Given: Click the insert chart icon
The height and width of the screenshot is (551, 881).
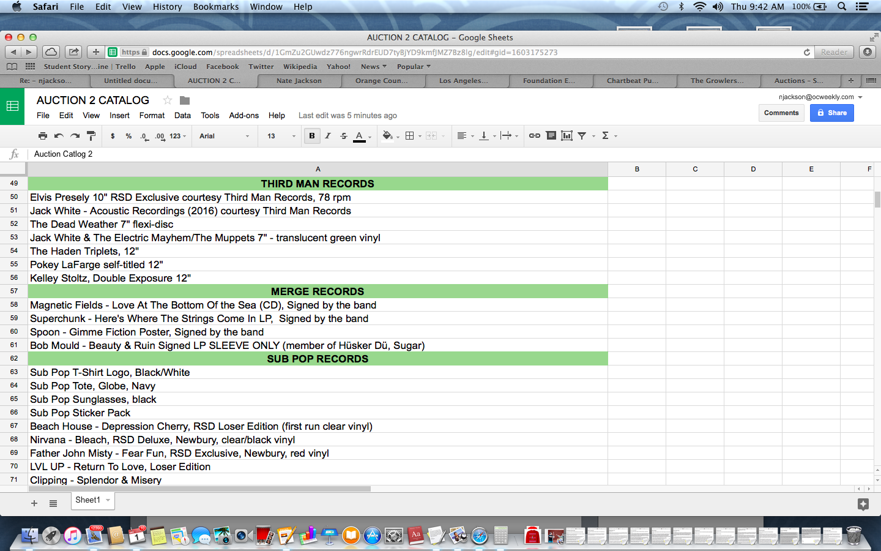Looking at the screenshot, I should click(567, 136).
